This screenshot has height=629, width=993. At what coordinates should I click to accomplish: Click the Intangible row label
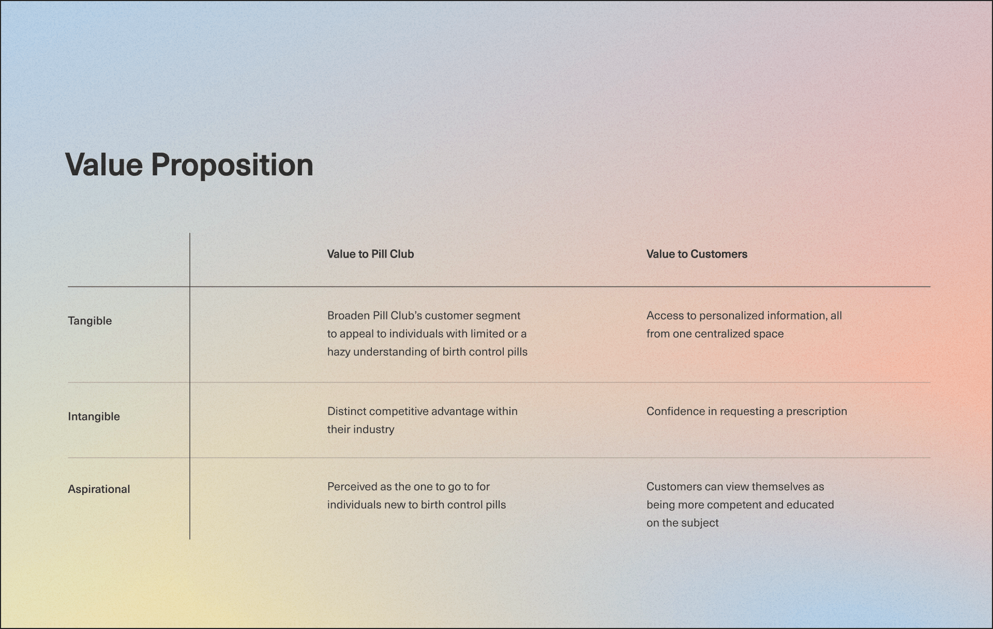[x=94, y=416]
